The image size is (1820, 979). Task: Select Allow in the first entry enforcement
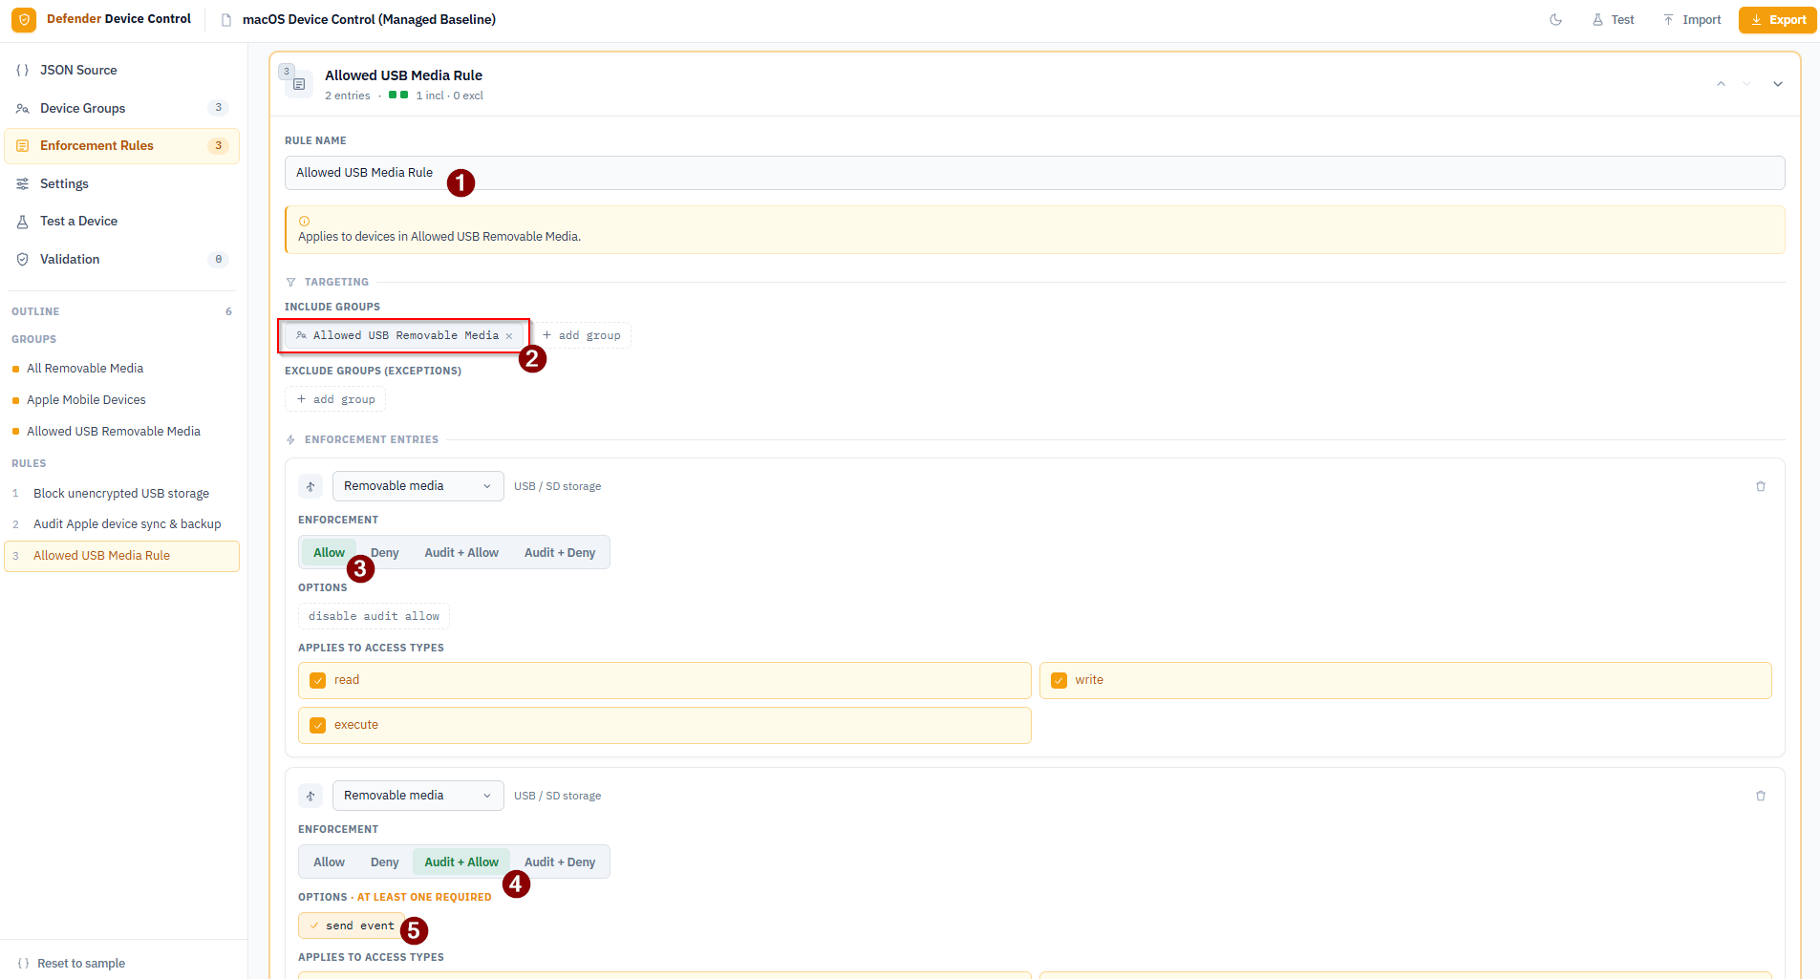(x=329, y=553)
